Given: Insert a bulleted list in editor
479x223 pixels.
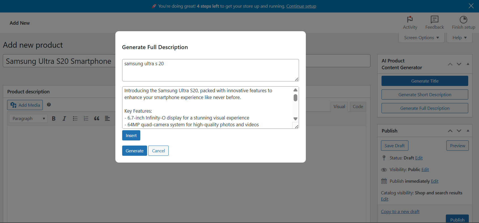Looking at the screenshot, I should pyautogui.click(x=75, y=119).
